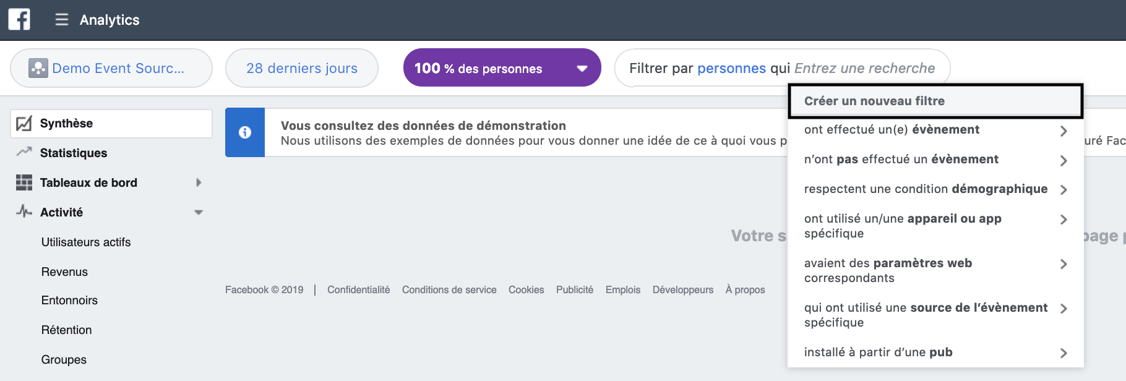Choose 'respectent une condition démographique' filter
Screen dimensions: 1126x381
click(935, 189)
